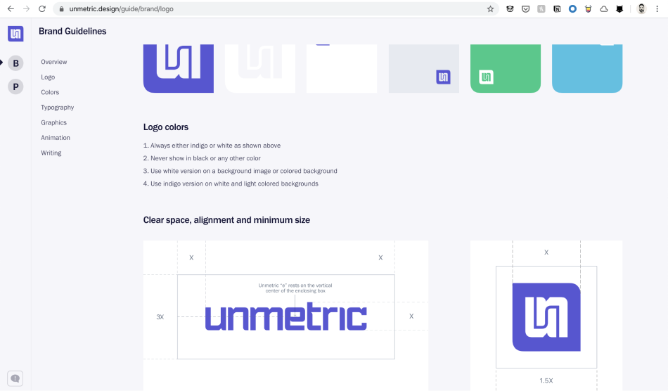Open Chrome's three-dot menu
668x391 pixels.
click(x=657, y=8)
